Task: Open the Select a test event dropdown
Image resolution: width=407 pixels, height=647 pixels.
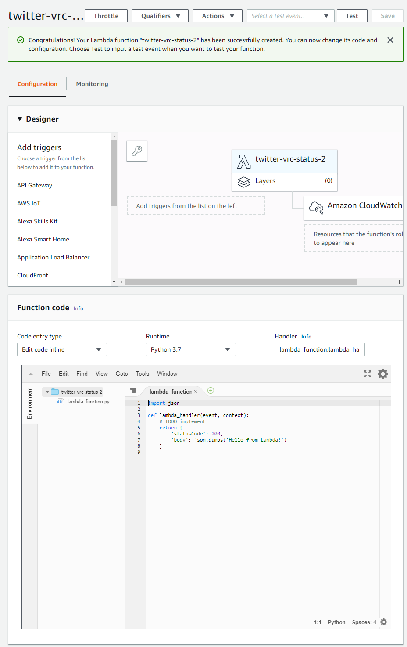Action: [x=290, y=15]
